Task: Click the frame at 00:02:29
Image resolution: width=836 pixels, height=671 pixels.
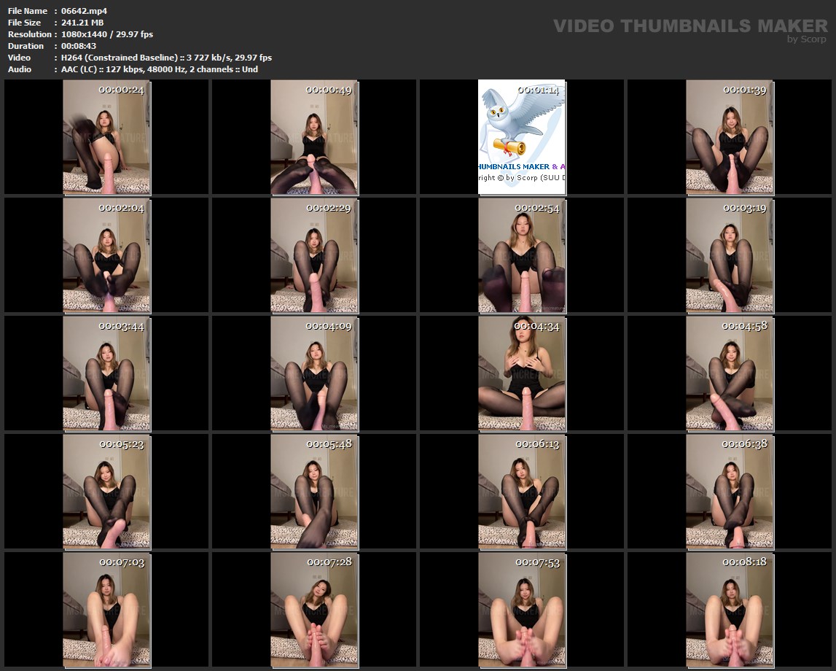Action: pyautogui.click(x=314, y=255)
